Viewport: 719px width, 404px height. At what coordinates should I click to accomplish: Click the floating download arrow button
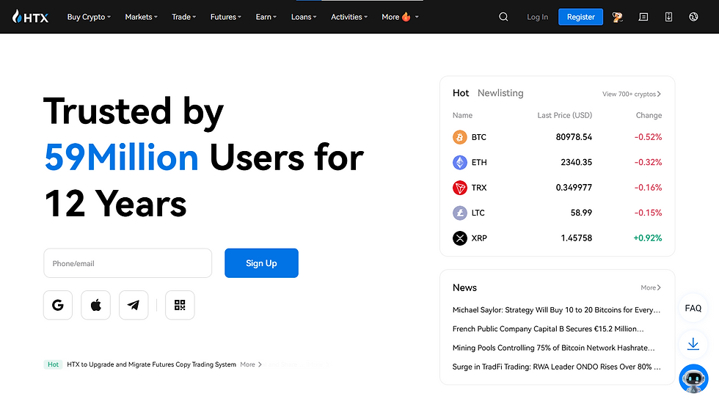[x=693, y=344]
